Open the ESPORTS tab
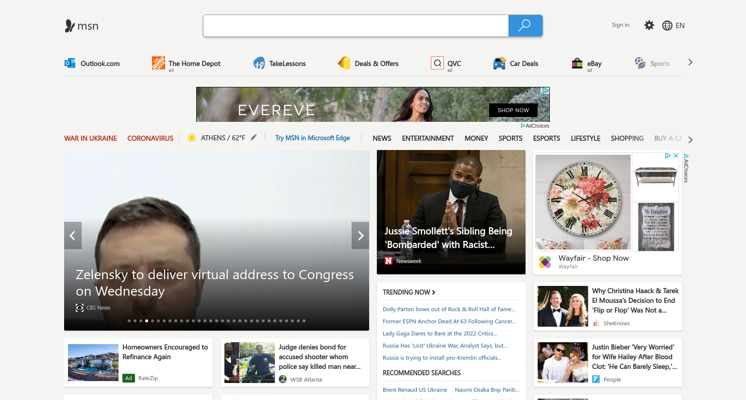 (546, 138)
